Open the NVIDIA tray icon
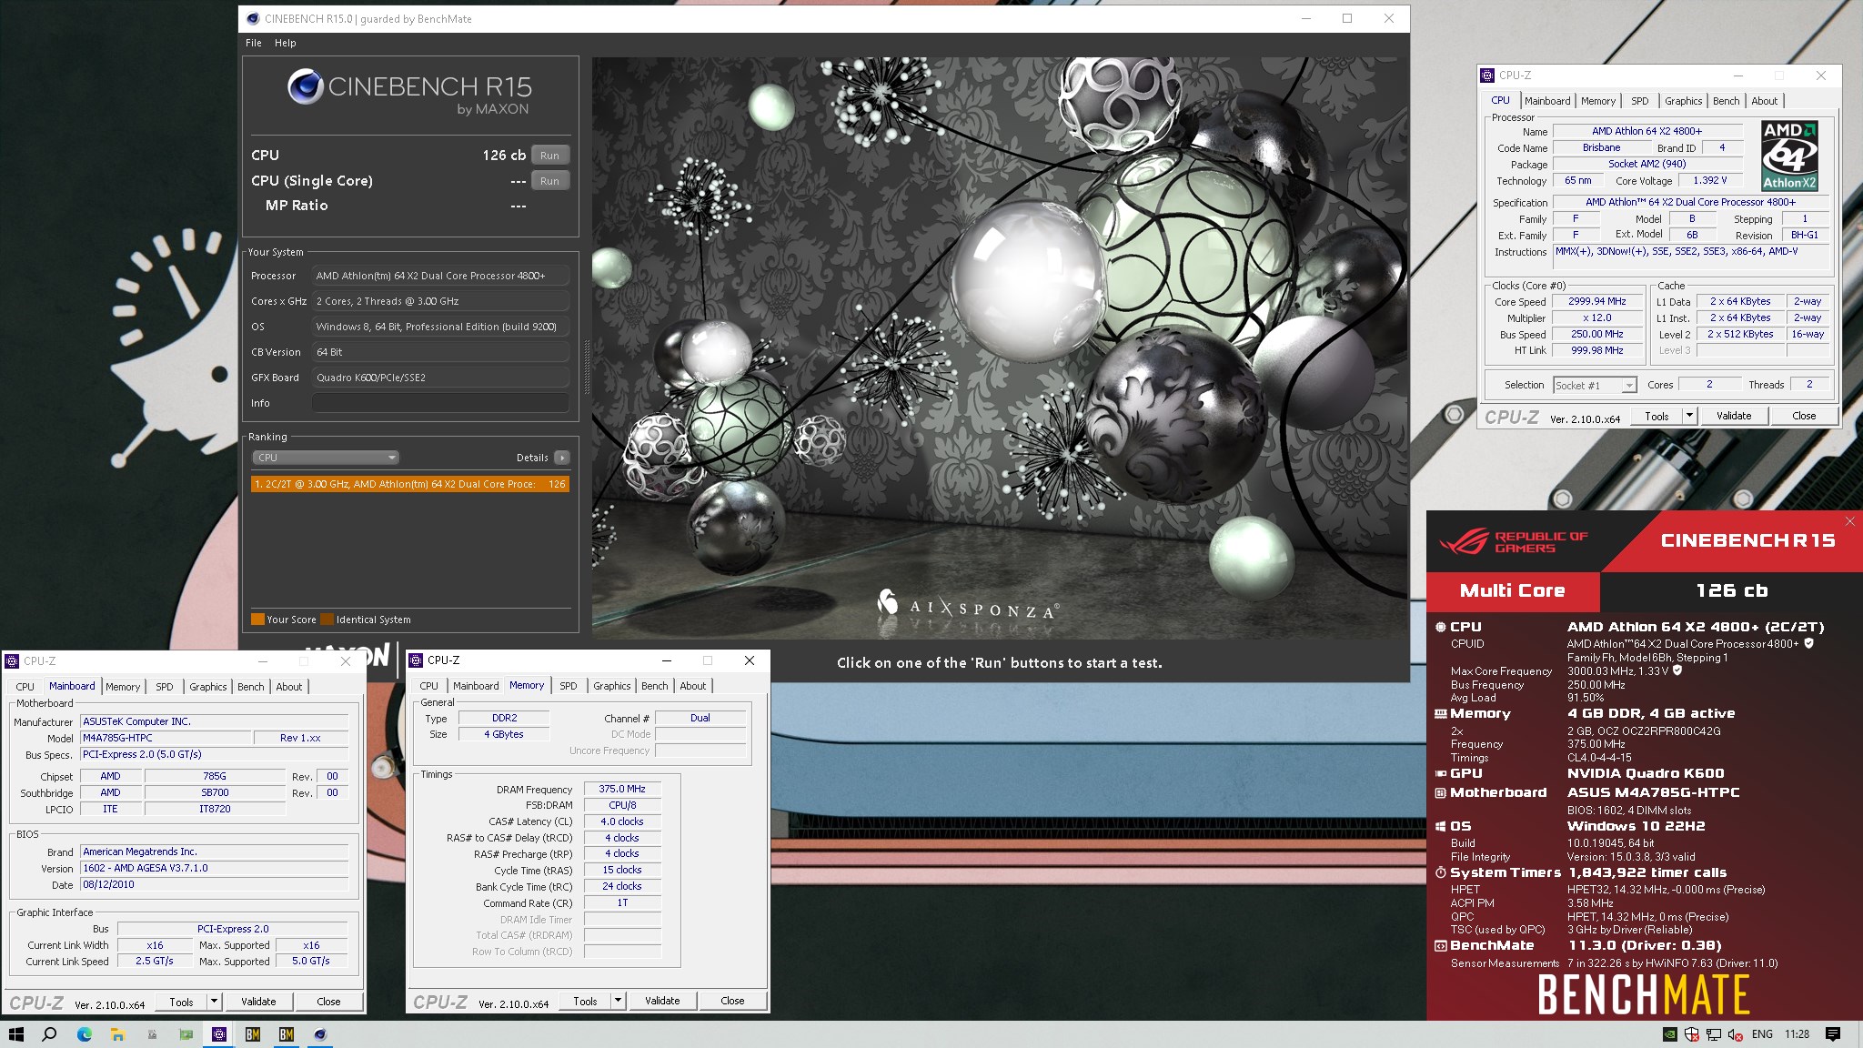This screenshot has height=1048, width=1863. [1670, 1034]
